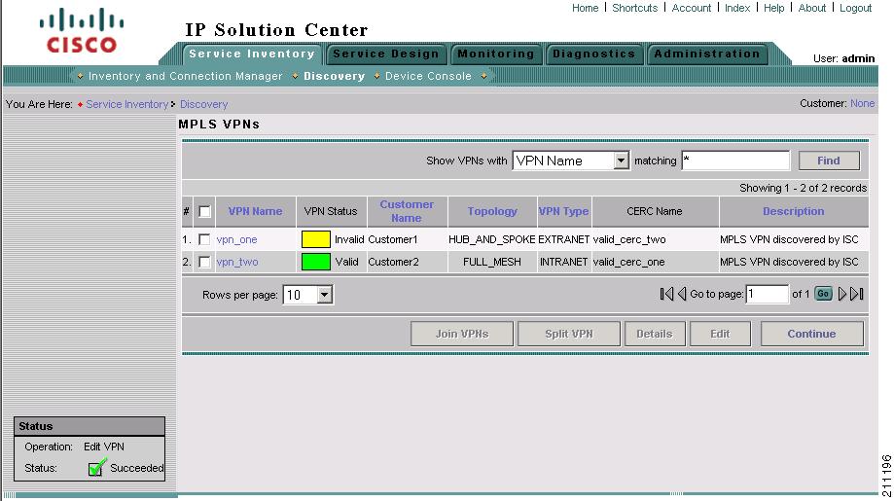Switch to the Service Inventory tab
The width and height of the screenshot is (894, 501).
[x=252, y=54]
